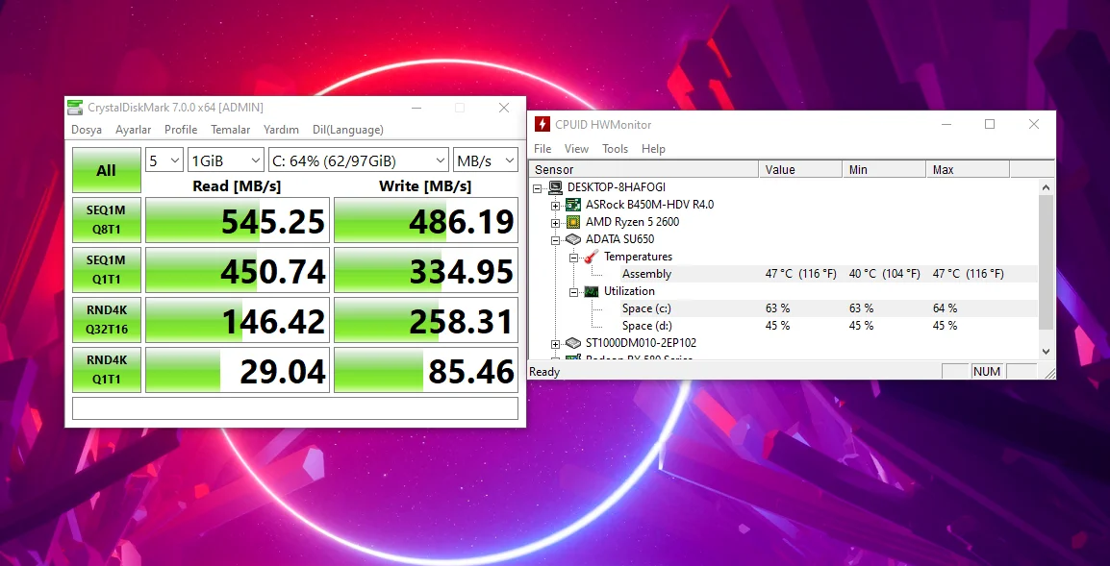Click the HWMonitor vertical scrollbar thumb
Screen dimensions: 1110x566
(1046, 261)
